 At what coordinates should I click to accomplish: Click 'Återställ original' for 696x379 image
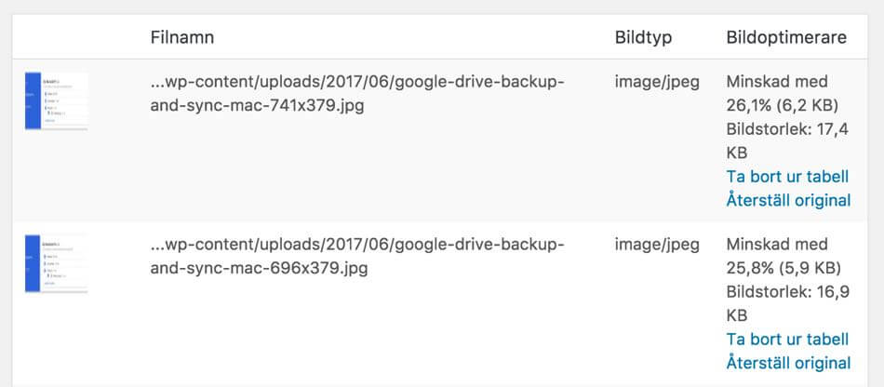coord(788,363)
